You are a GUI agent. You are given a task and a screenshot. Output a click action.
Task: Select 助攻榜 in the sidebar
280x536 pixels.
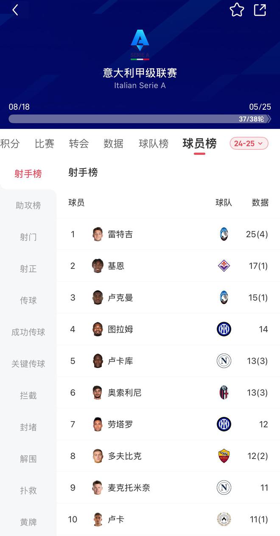pyautogui.click(x=28, y=205)
